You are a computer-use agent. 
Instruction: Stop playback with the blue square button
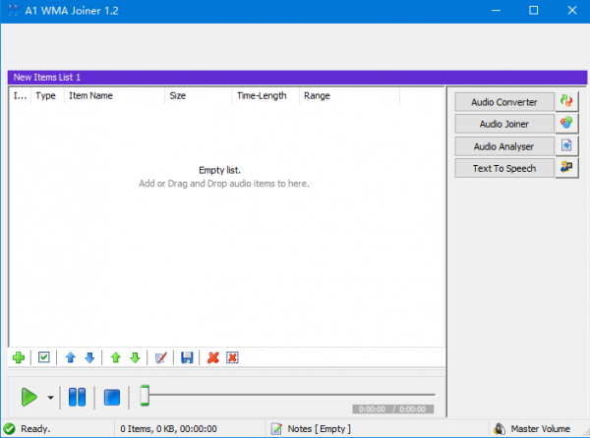coord(112,397)
